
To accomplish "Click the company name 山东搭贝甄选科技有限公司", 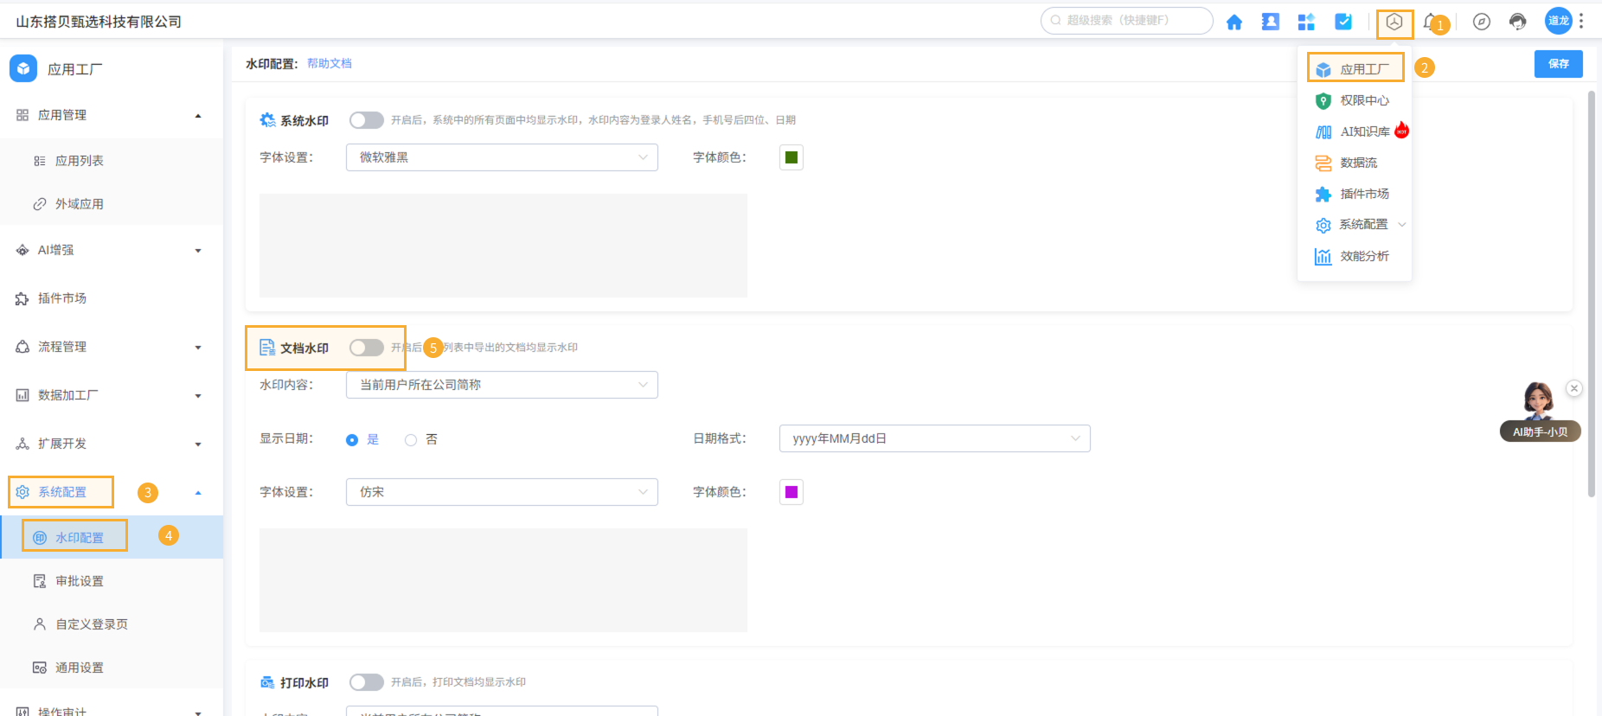I will (x=99, y=22).
